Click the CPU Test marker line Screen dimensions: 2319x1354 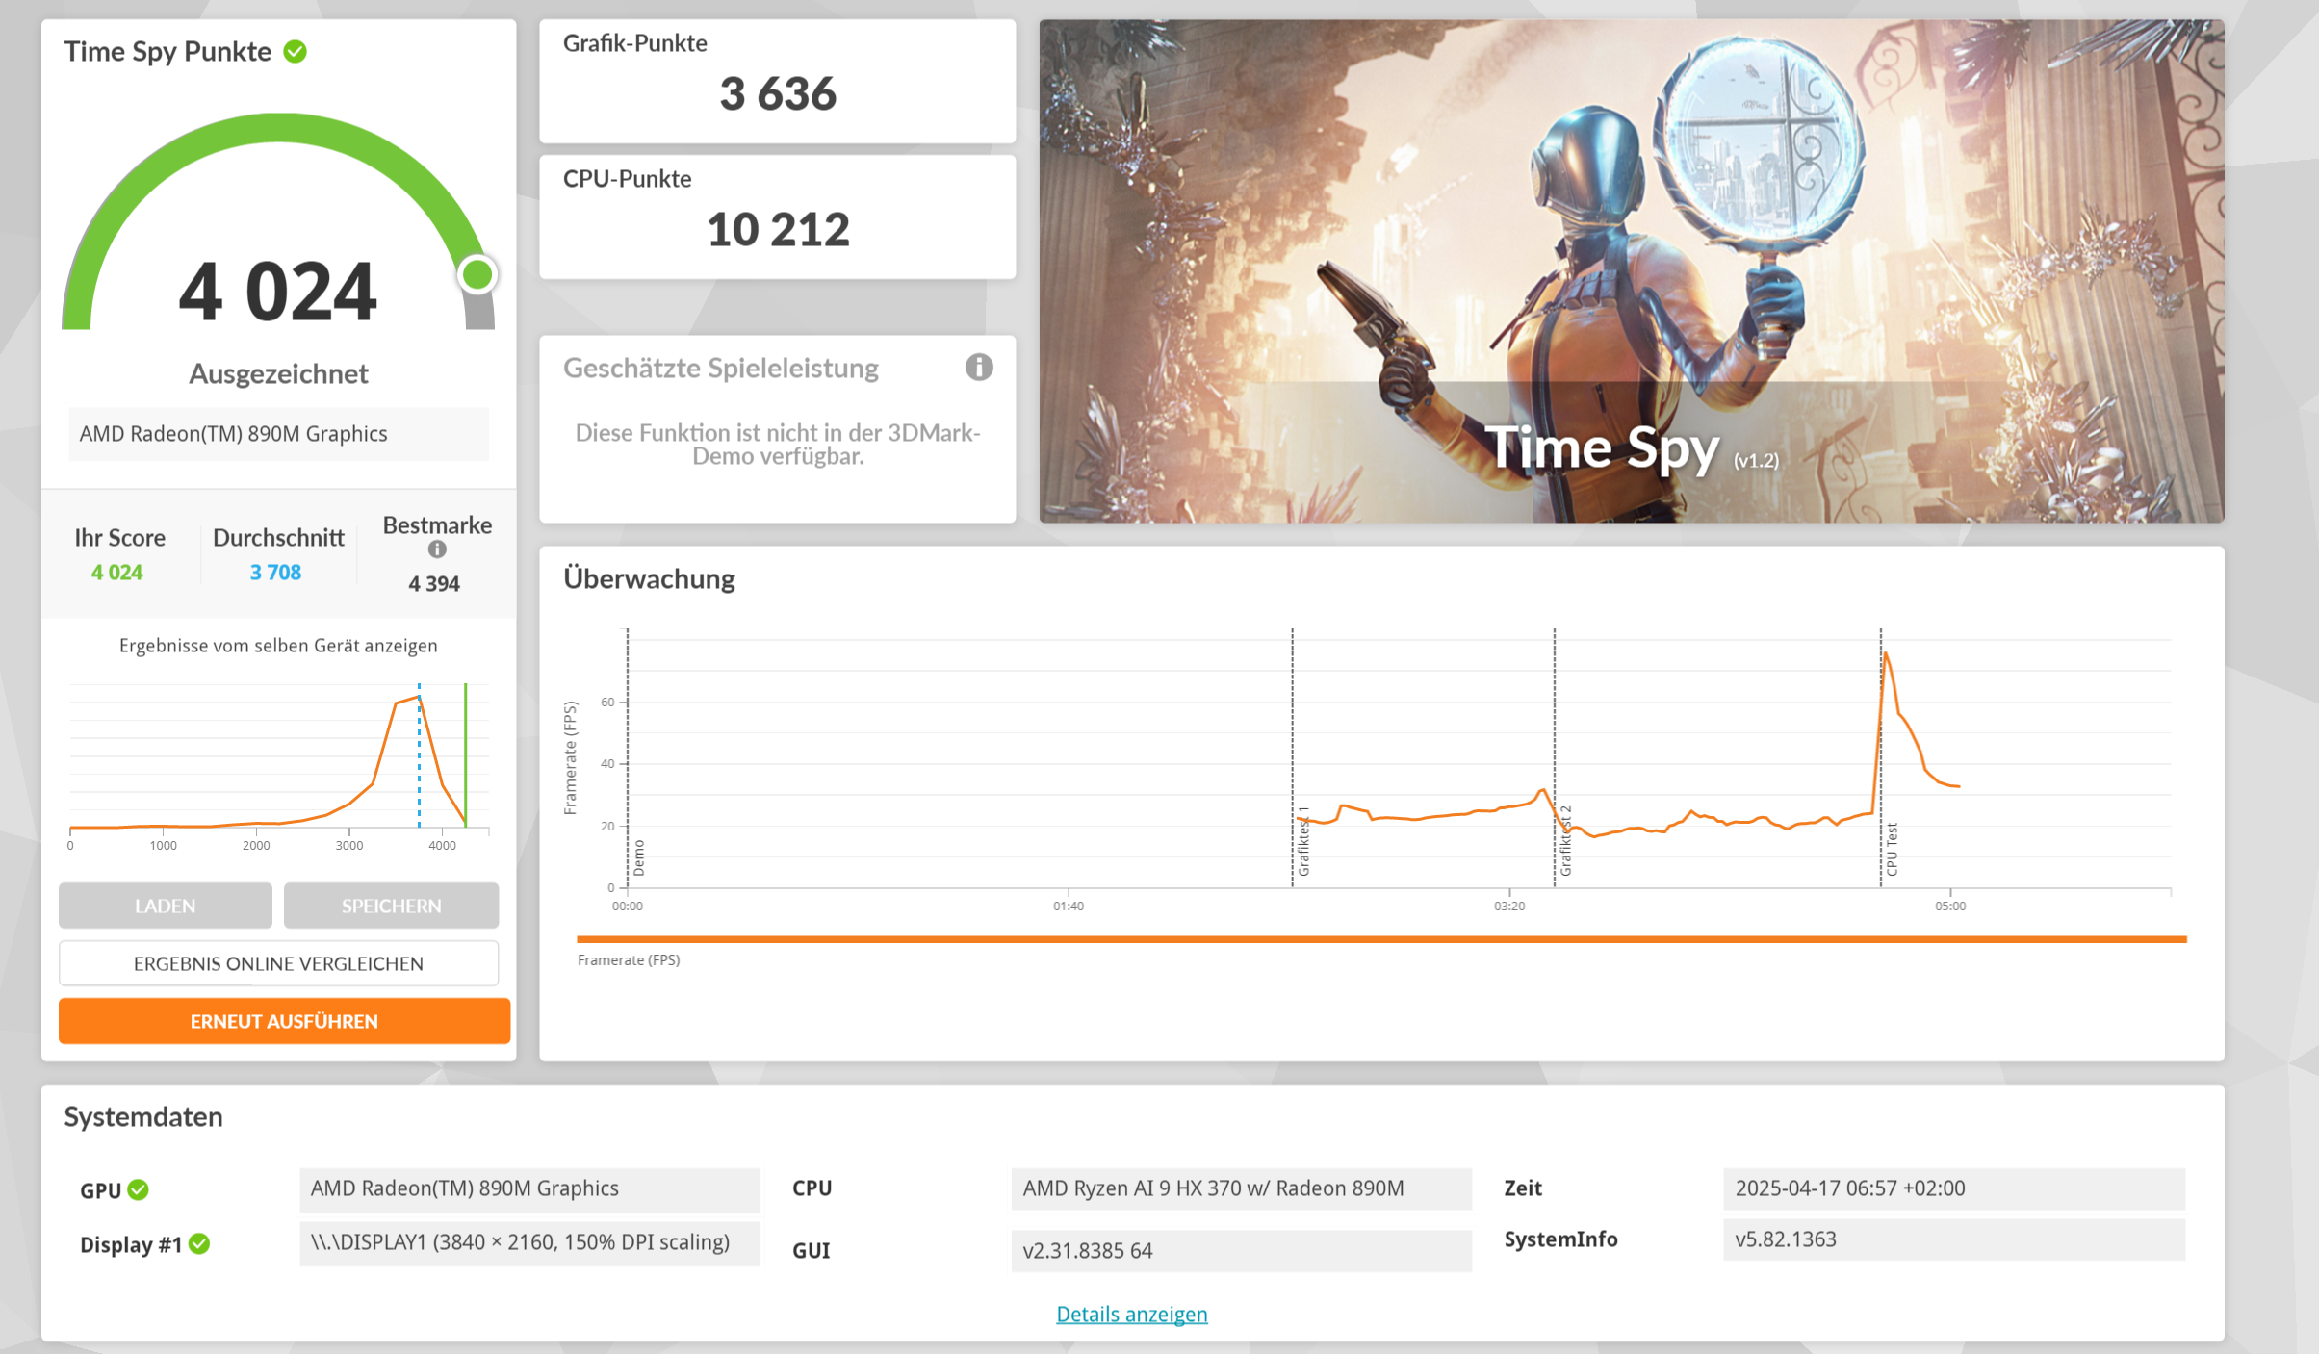[1880, 757]
